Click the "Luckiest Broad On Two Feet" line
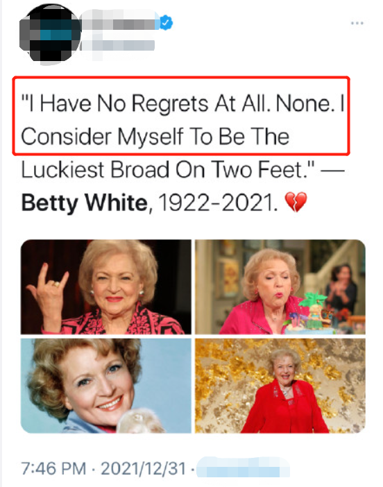The width and height of the screenshot is (383, 487). click(168, 169)
